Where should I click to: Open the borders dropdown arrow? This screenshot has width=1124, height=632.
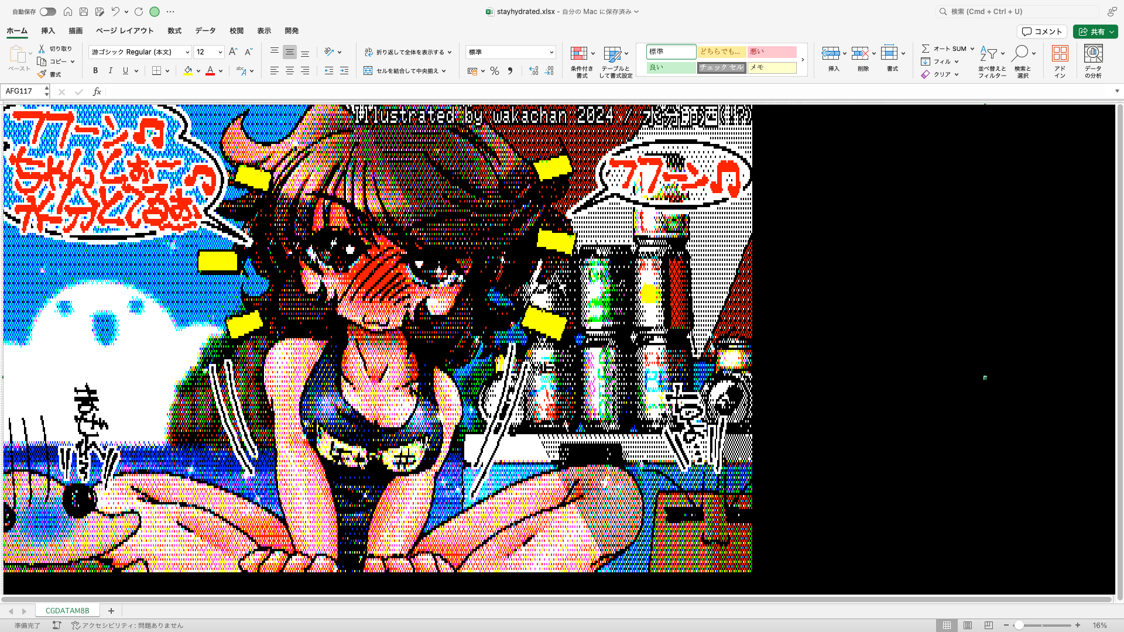pyautogui.click(x=167, y=71)
